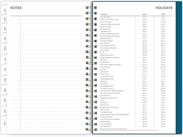Click the NOTES page heading
The height and width of the screenshot is (137, 183).
(16, 8)
